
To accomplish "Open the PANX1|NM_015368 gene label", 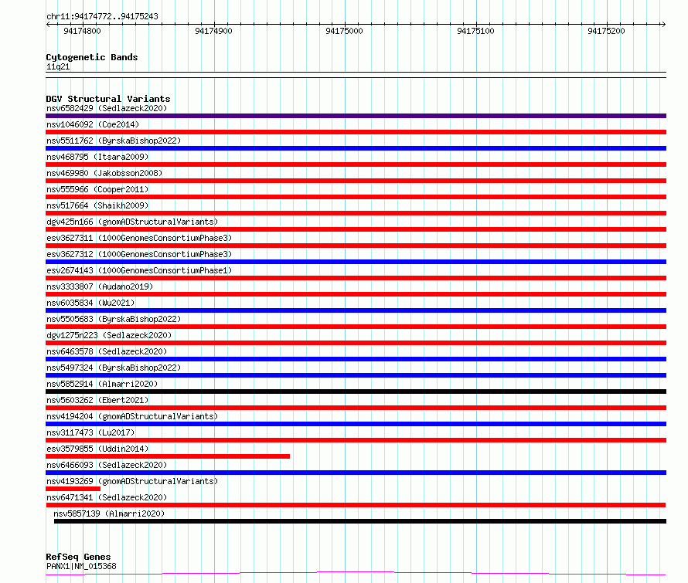I will 81,566.
